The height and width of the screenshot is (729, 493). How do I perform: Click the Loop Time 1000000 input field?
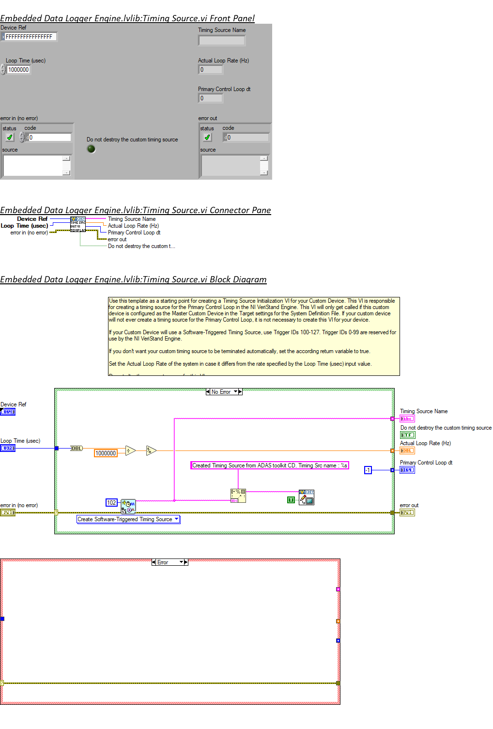(18, 70)
